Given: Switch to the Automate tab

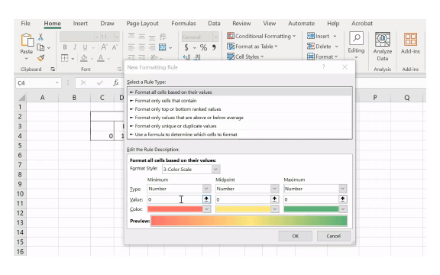Looking at the screenshot, I should pos(302,24).
